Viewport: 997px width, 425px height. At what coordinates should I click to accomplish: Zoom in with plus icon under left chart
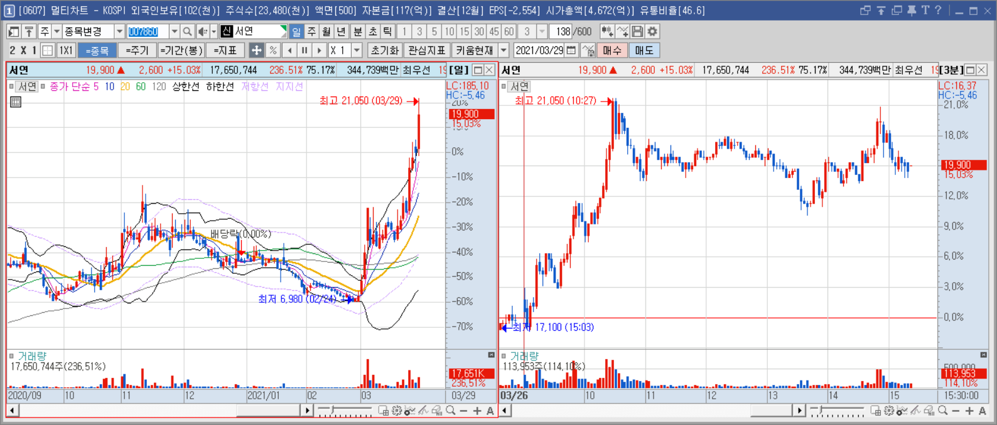(477, 411)
